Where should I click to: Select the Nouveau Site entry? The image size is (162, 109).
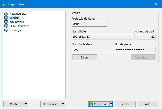click(x=18, y=14)
